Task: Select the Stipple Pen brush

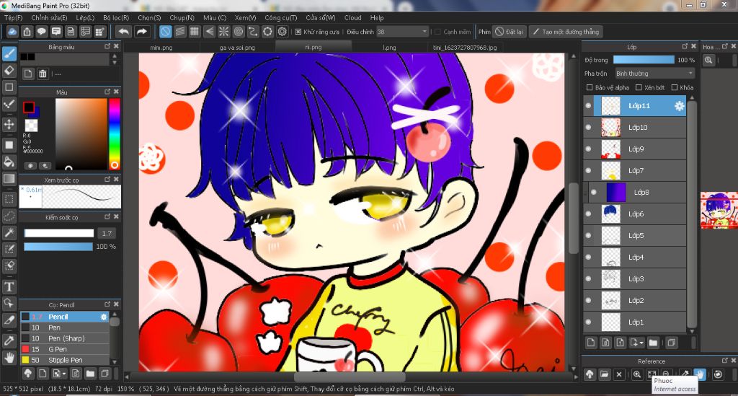Action: pyautogui.click(x=64, y=360)
